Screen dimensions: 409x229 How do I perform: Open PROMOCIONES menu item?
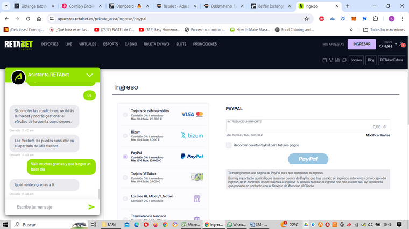pos(205,44)
